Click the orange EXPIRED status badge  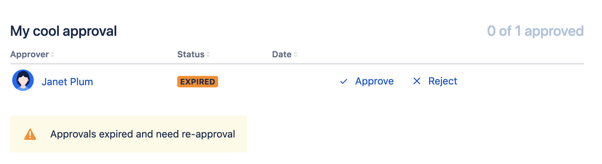coord(197,82)
